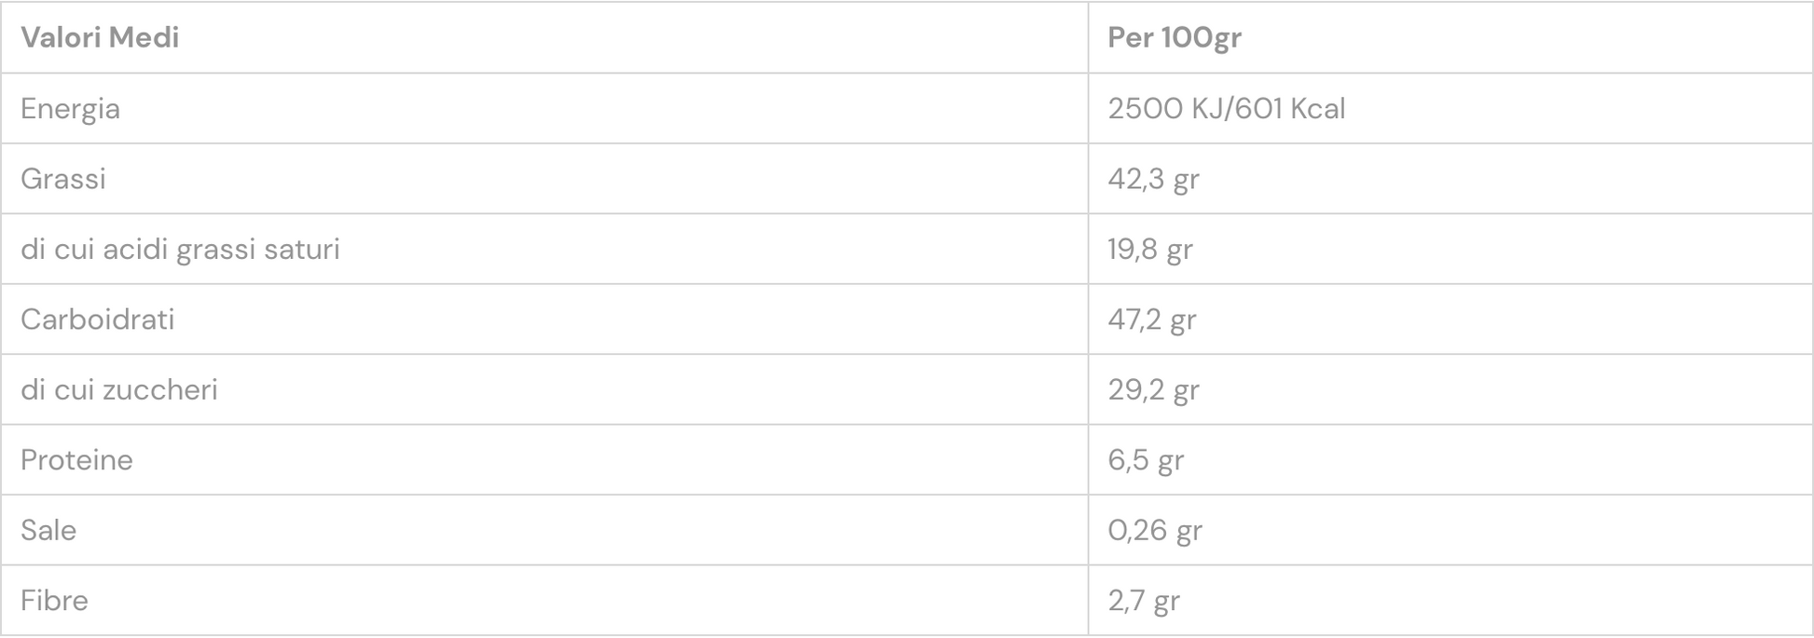This screenshot has height=638, width=1814.
Task: Click the 0,26 gr salt value
Action: (1155, 530)
